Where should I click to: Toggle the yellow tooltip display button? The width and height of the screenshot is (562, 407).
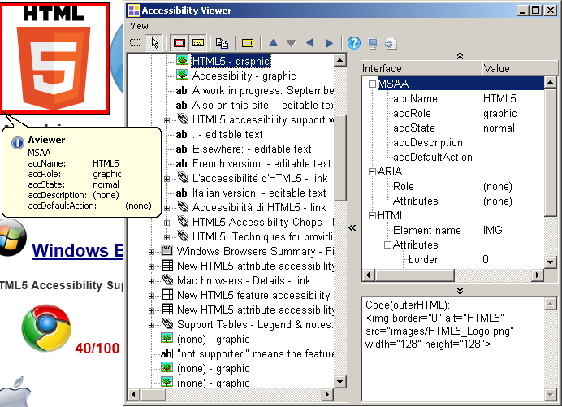tap(198, 43)
